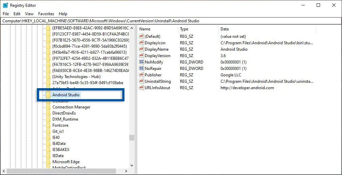The image size is (342, 175).
Task: Click the Registry Editor title bar icon
Action: 5,5
